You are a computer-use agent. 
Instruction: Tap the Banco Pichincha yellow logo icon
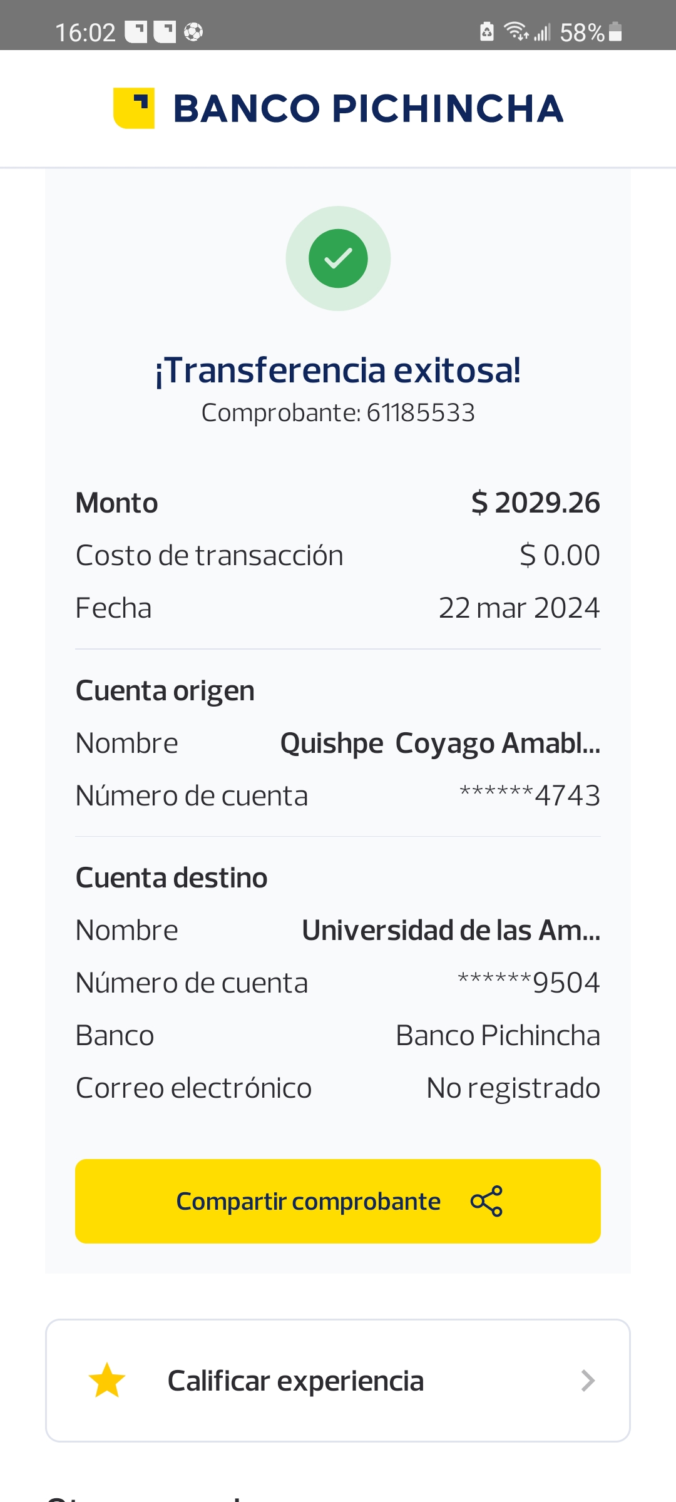point(134,108)
